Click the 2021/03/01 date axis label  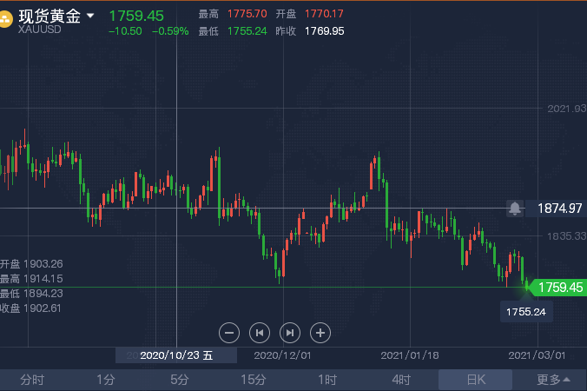537,355
